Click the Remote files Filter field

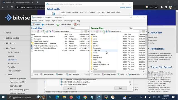(x=140, y=28)
